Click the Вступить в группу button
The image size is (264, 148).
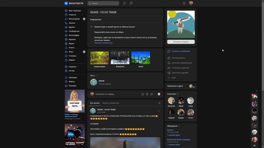click(181, 42)
